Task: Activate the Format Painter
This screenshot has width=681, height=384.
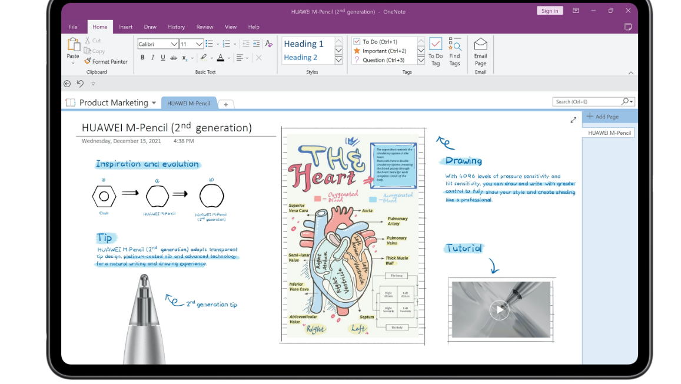Action: [106, 62]
